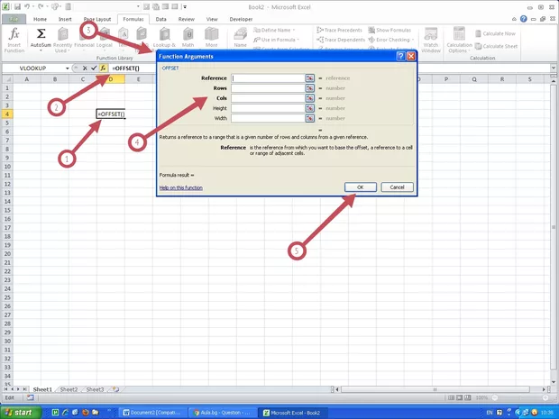Click OK in Function Arguments
Image resolution: width=559 pixels, height=419 pixels.
(360, 187)
